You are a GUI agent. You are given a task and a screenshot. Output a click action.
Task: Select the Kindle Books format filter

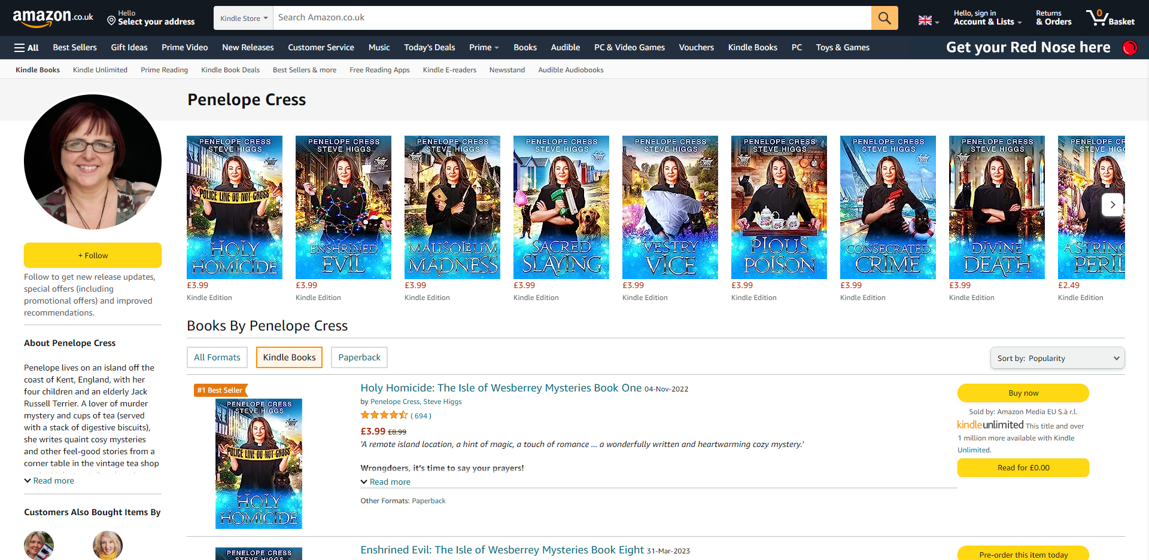pos(289,357)
